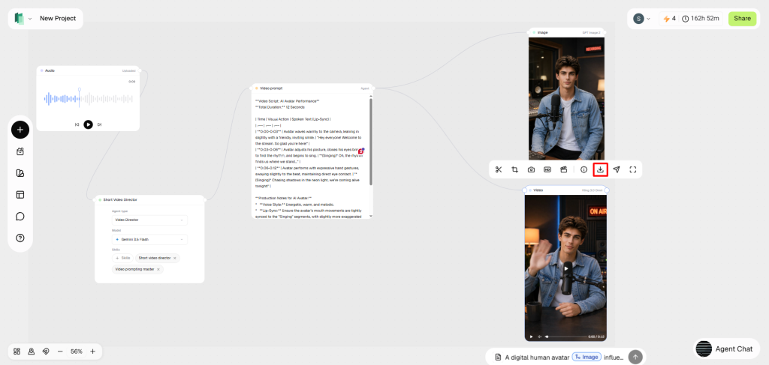The image size is (769, 365).
Task: Click the Video node left input connector
Action: [525, 190]
